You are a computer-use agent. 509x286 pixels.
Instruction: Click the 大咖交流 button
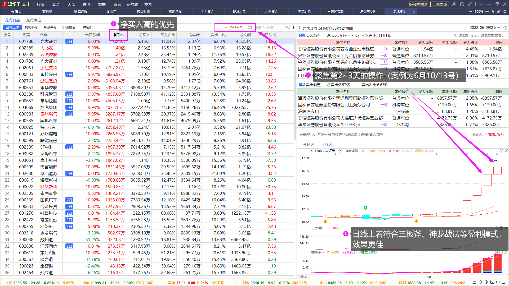(440, 4)
